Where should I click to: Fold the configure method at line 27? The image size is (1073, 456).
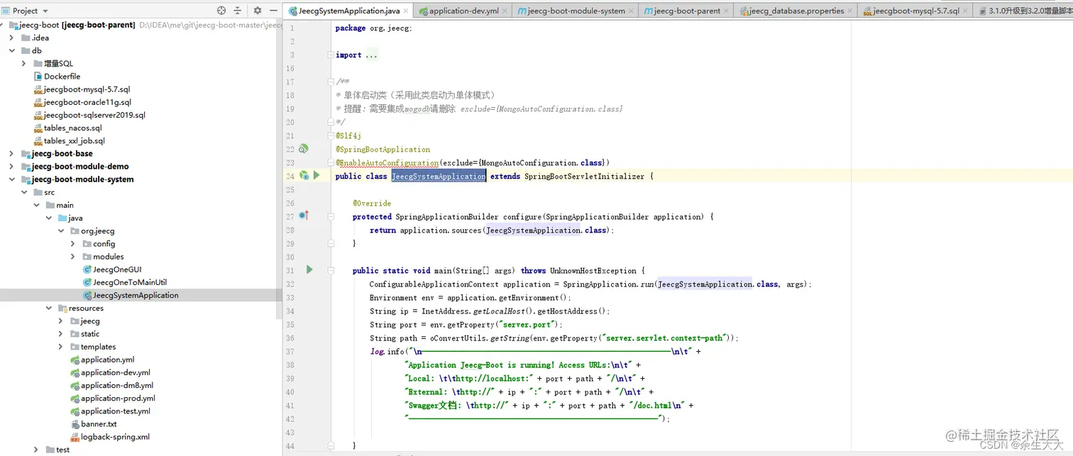tap(331, 216)
